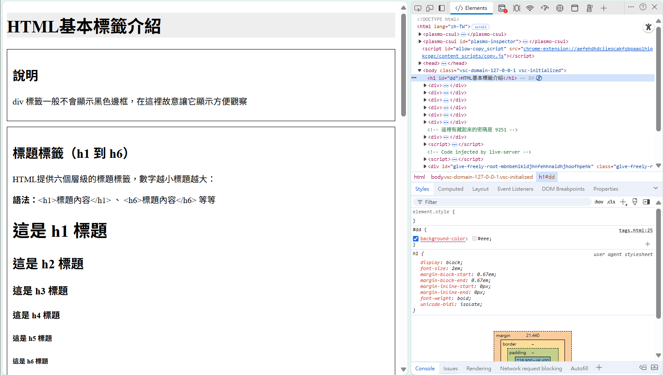Click the three dots left of the h1 row

click(414, 78)
